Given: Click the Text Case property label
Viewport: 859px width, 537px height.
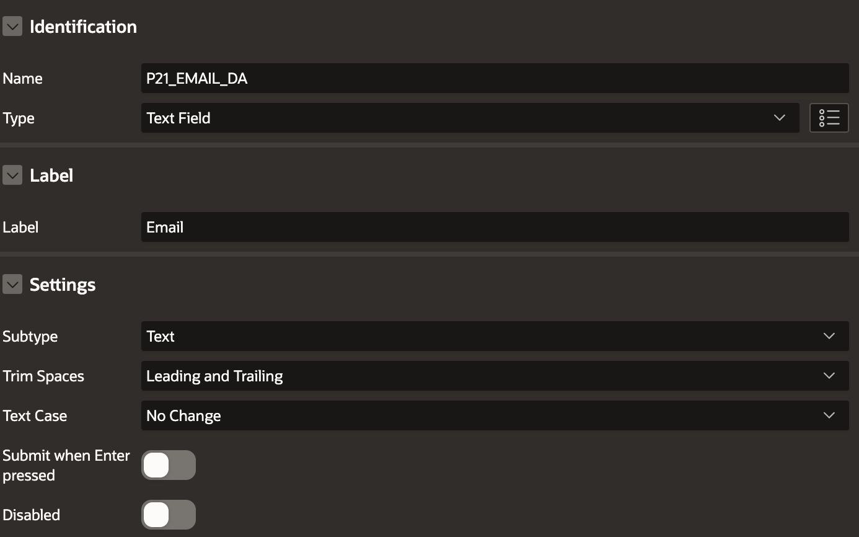Looking at the screenshot, I should tap(35, 416).
